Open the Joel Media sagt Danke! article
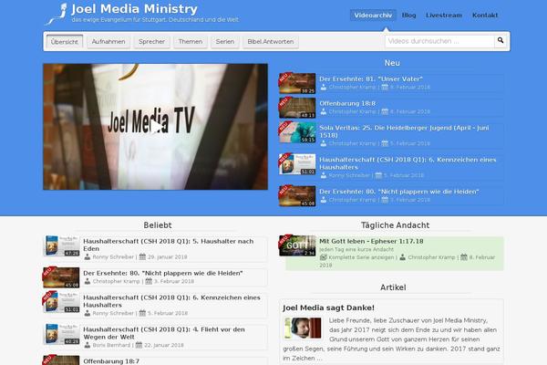547x365 pixels. [328, 308]
